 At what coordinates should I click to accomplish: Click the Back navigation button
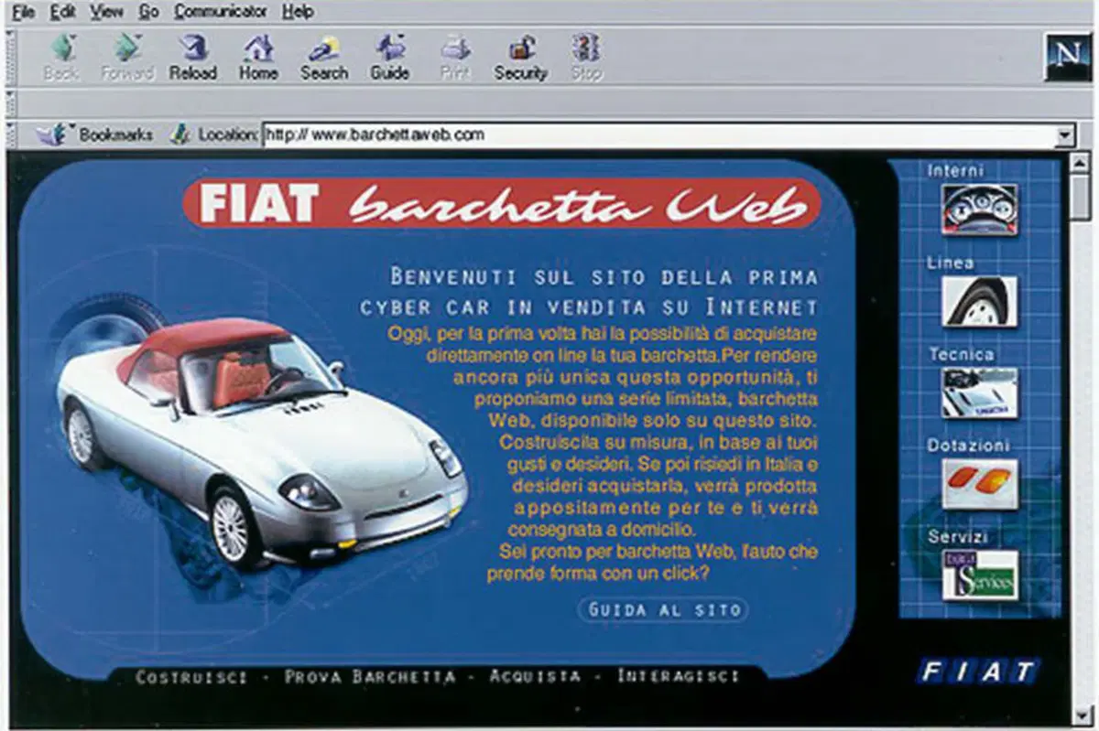pyautogui.click(x=62, y=58)
